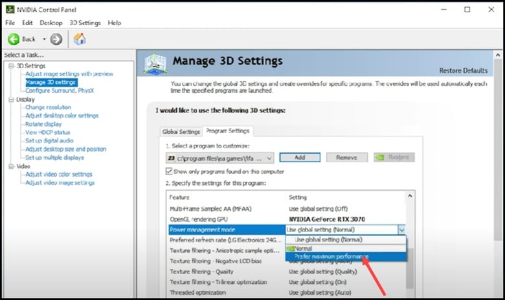Toggle Show only programs found on this computer
The height and width of the screenshot is (300, 505).
point(170,171)
